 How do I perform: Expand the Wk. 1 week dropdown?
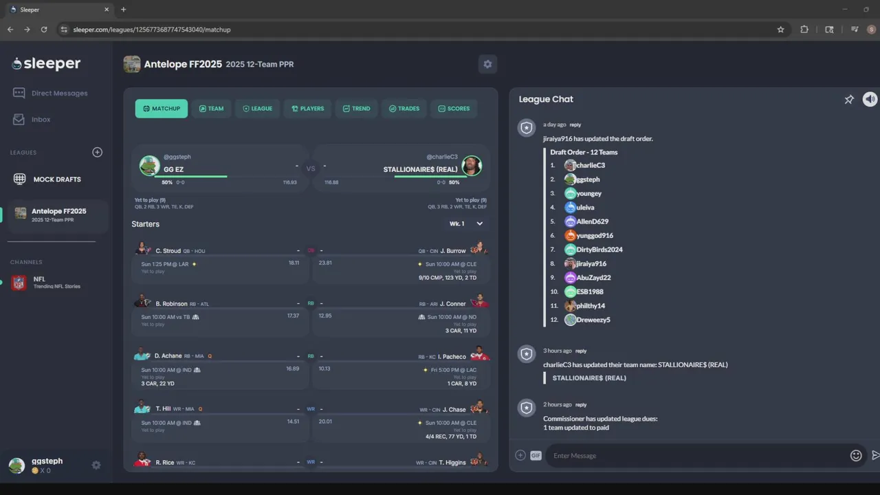coord(467,223)
